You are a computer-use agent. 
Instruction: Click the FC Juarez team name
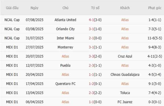(x=125, y=102)
